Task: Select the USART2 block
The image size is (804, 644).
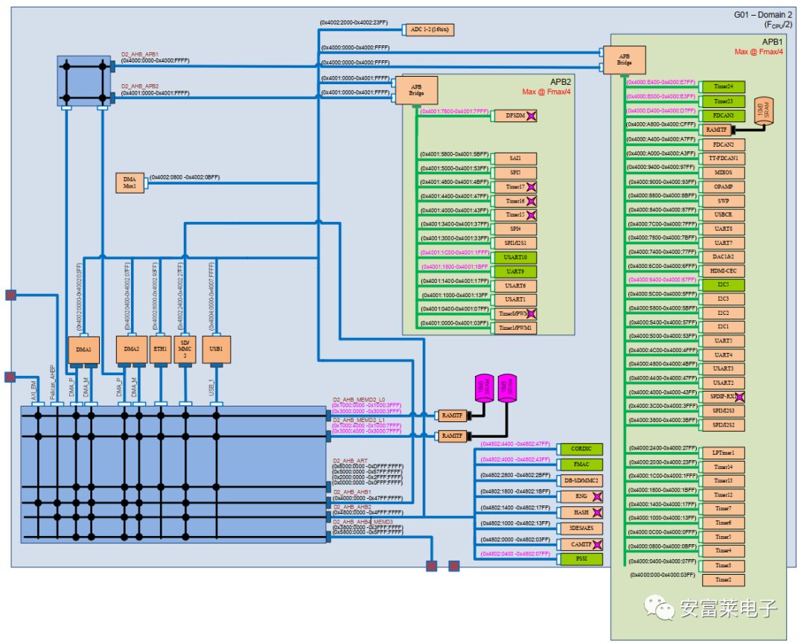Action: tap(723, 383)
